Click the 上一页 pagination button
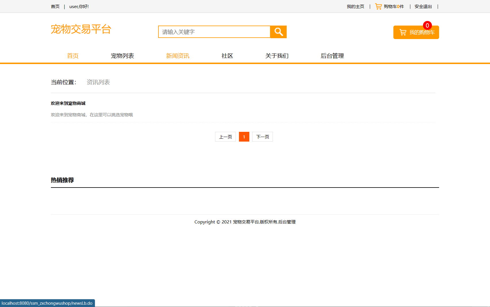Viewport: 490px width, 307px height. [x=225, y=137]
